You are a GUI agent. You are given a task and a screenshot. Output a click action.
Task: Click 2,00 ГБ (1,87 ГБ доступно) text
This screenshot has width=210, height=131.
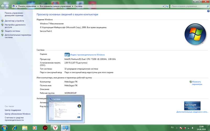click(76, 63)
